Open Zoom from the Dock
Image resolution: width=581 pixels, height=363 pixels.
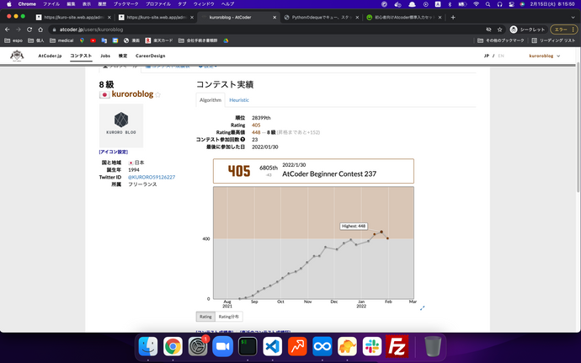(222, 346)
